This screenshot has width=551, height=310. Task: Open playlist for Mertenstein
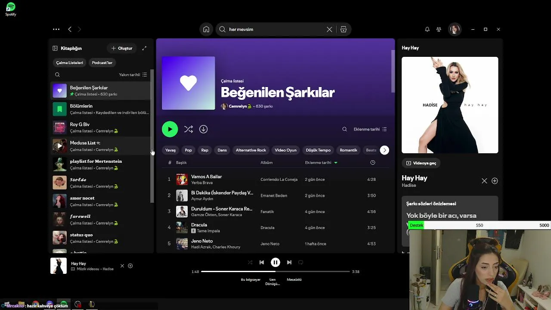tap(101, 164)
